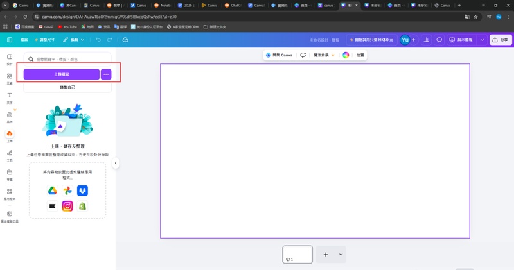Select the page 1 thumbnail
Screen dimensions: 514x270
[x=297, y=255]
